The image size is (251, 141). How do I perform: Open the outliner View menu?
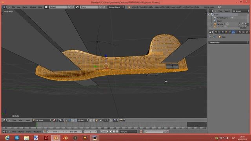click(220, 11)
